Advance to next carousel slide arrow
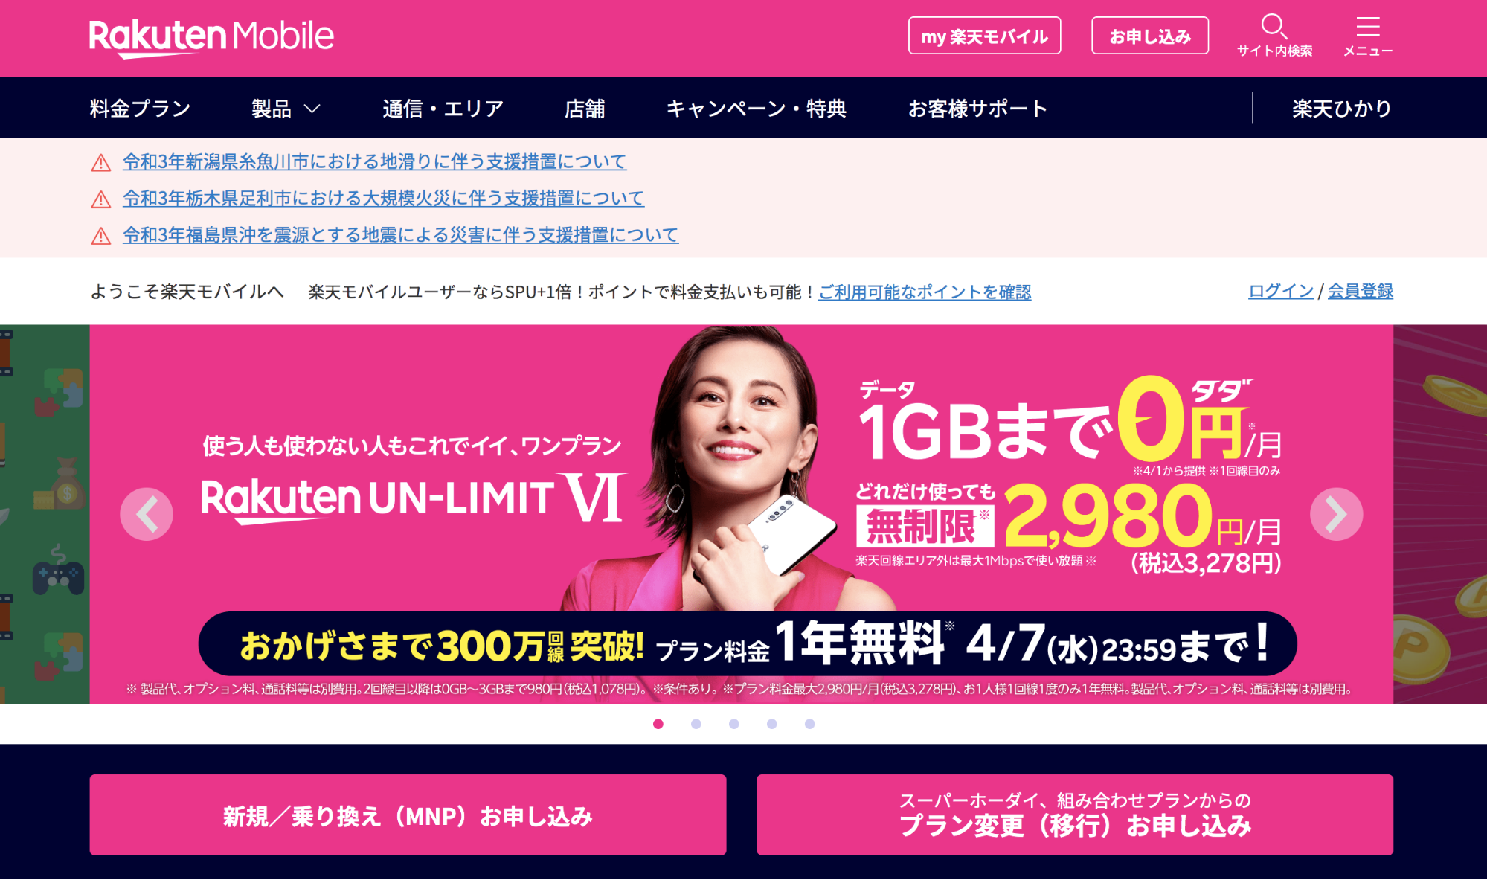The width and height of the screenshot is (1487, 880). 1336,514
